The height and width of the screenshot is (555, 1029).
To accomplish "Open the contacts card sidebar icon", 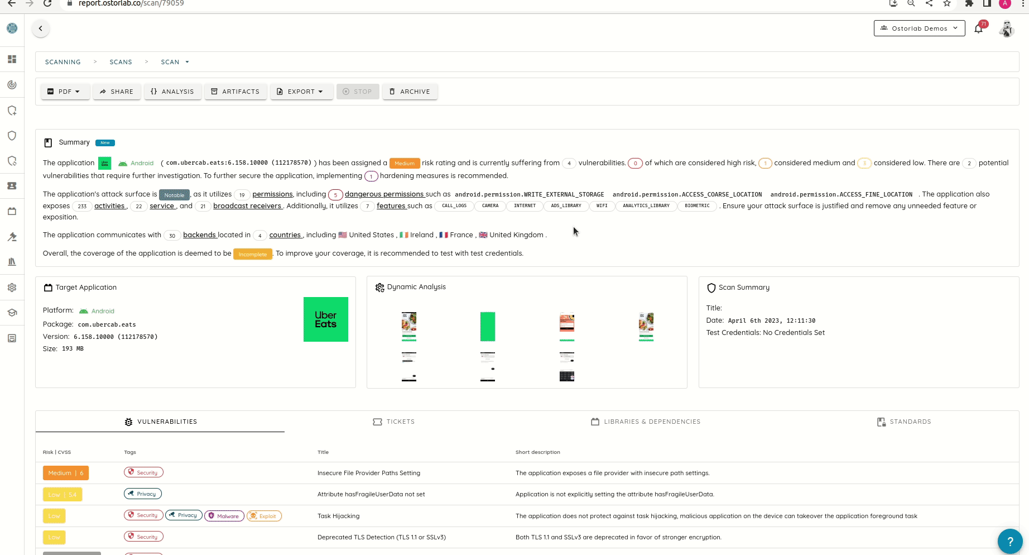I will [12, 186].
